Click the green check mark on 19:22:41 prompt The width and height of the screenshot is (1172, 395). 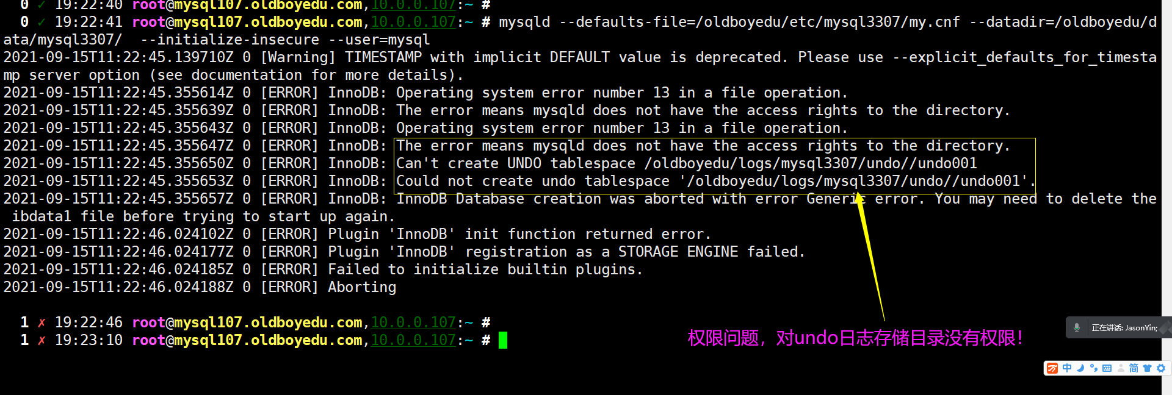pyautogui.click(x=42, y=22)
